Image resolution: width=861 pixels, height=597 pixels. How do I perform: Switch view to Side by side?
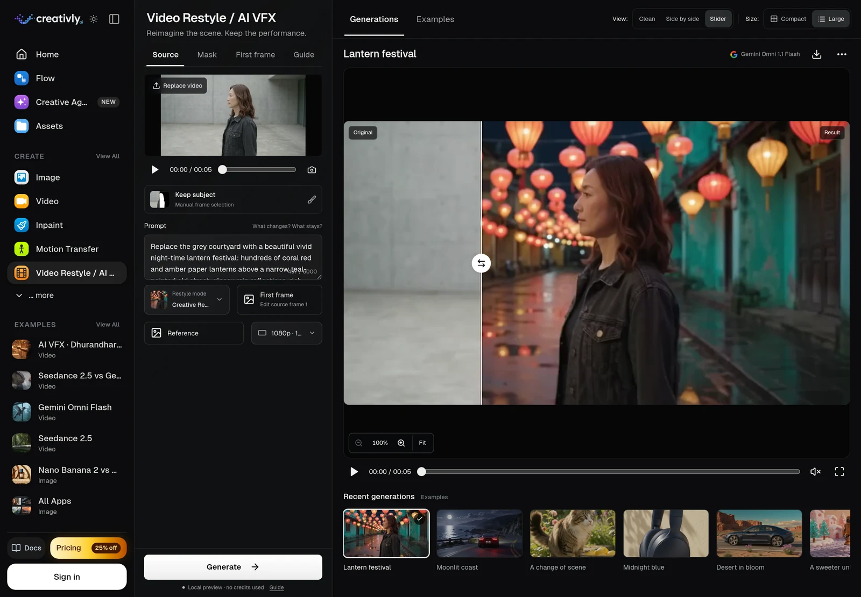682,19
